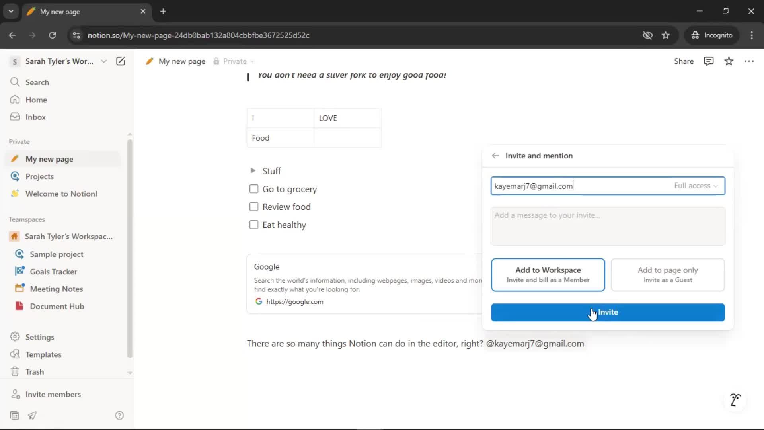Open help question mark icon

click(x=119, y=416)
